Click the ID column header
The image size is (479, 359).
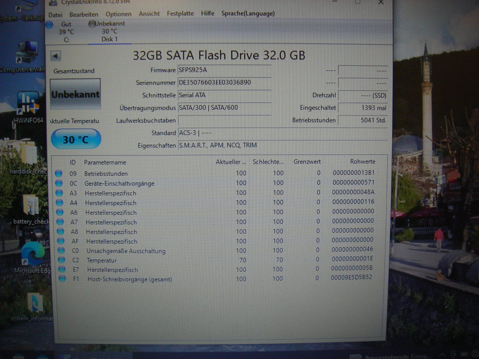(72, 162)
